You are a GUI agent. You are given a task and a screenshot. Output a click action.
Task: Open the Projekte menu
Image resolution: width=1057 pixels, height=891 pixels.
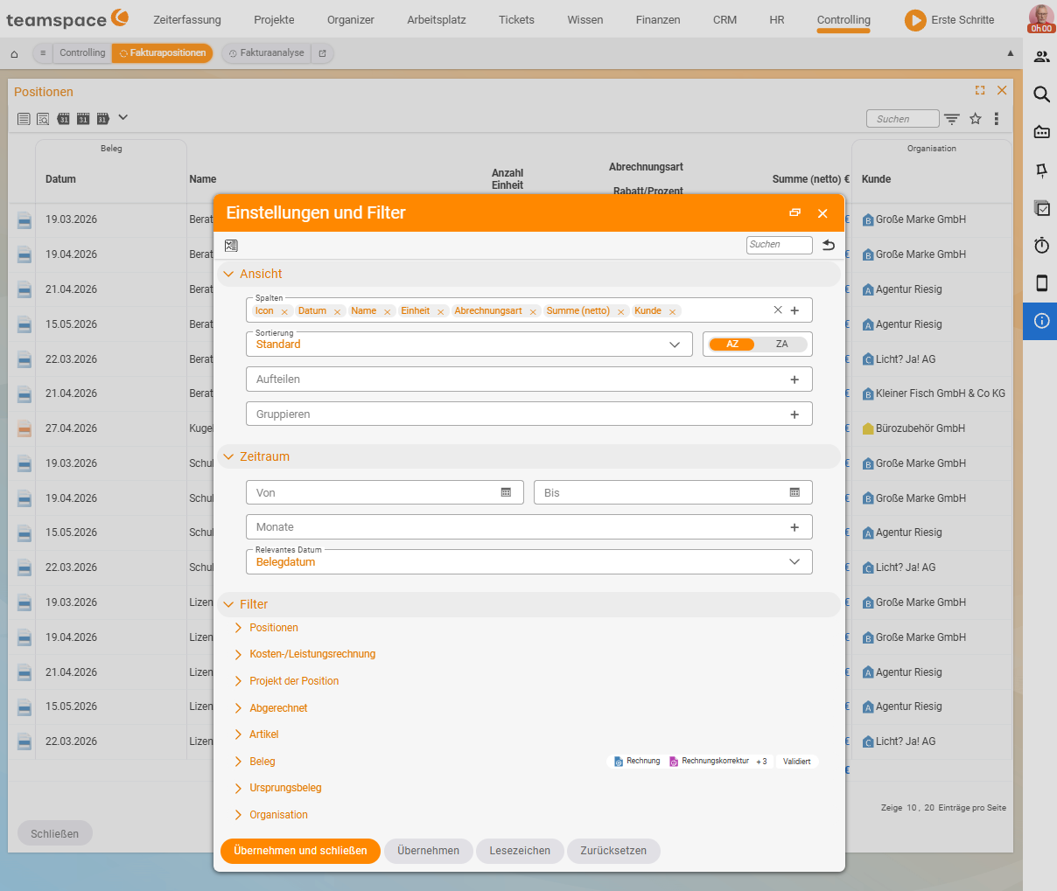coord(274,19)
